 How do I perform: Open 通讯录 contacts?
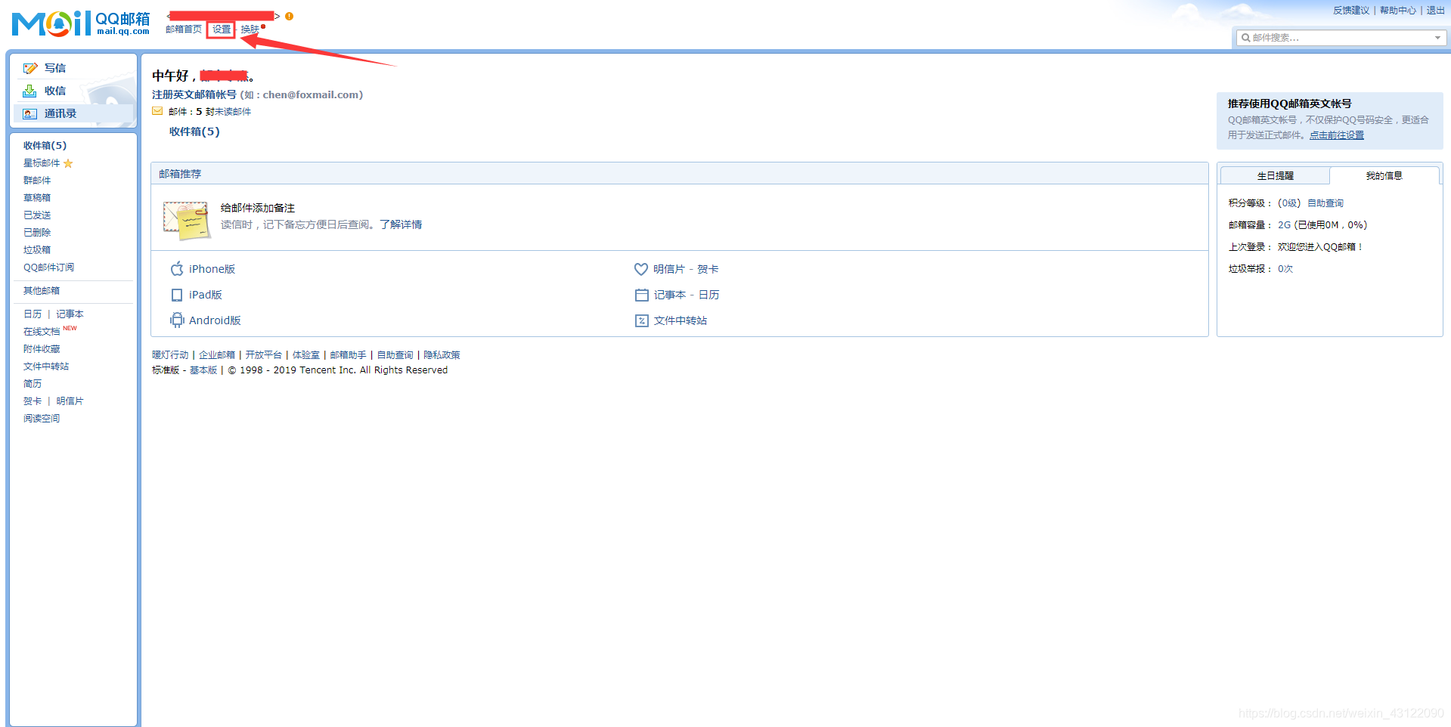(x=60, y=113)
